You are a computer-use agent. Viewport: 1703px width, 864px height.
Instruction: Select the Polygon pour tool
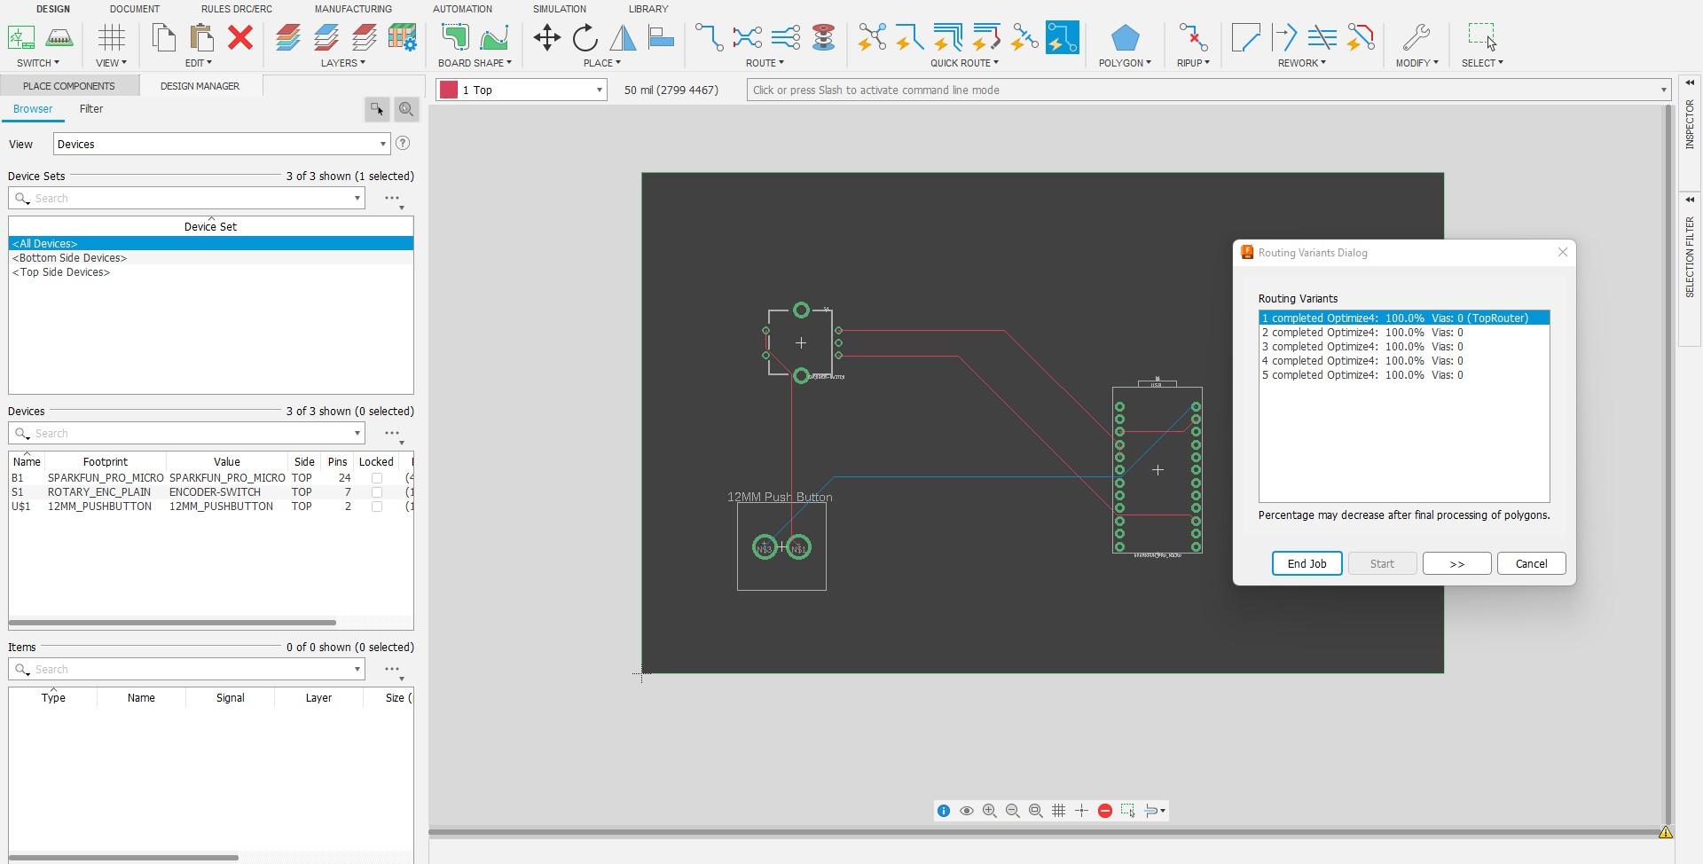pos(1125,38)
